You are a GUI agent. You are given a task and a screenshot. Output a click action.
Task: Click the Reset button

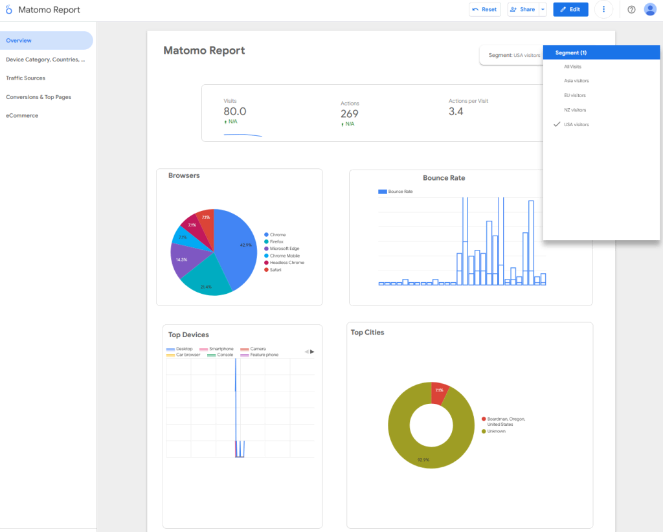click(485, 9)
